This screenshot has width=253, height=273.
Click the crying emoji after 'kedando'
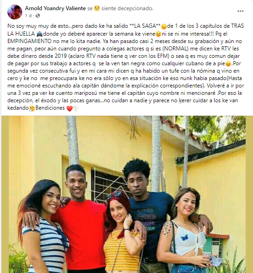pyautogui.click(x=32, y=108)
